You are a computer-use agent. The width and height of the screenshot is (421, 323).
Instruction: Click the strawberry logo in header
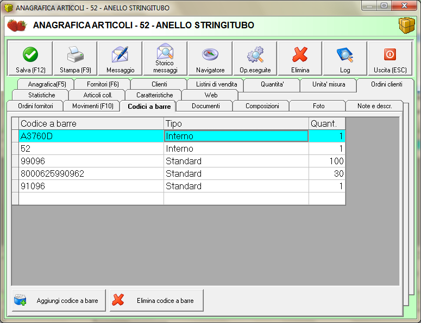pos(17,25)
